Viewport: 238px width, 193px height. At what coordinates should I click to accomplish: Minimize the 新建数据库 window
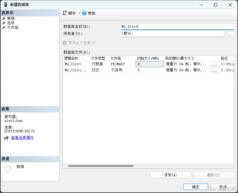coord(201,5)
